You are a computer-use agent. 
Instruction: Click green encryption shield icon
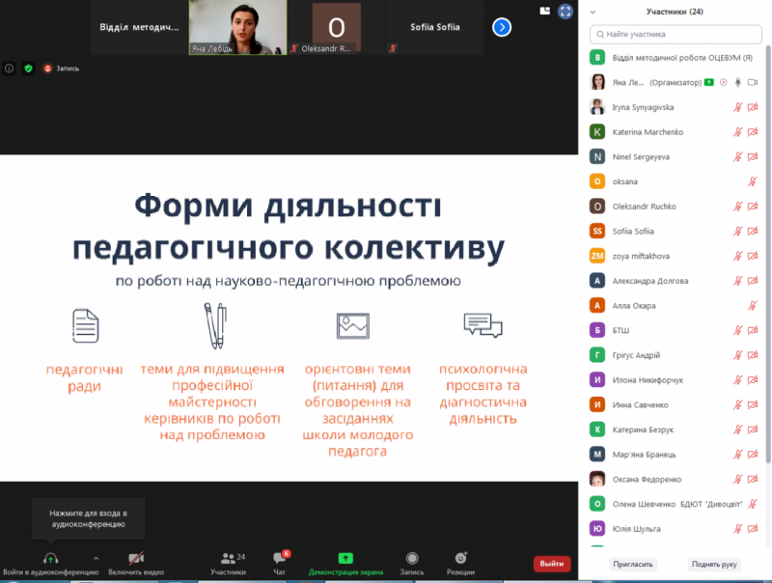(x=29, y=69)
